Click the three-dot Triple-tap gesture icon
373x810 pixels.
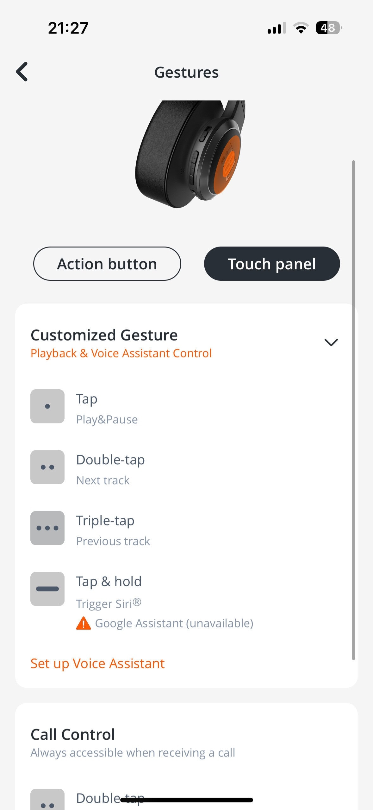coord(47,528)
